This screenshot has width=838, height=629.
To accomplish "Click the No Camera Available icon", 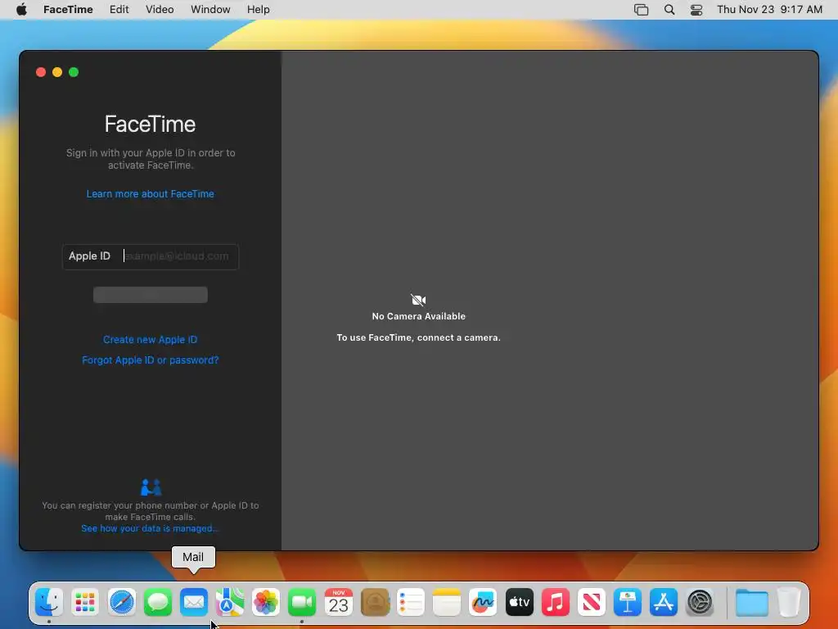I will coord(418,300).
